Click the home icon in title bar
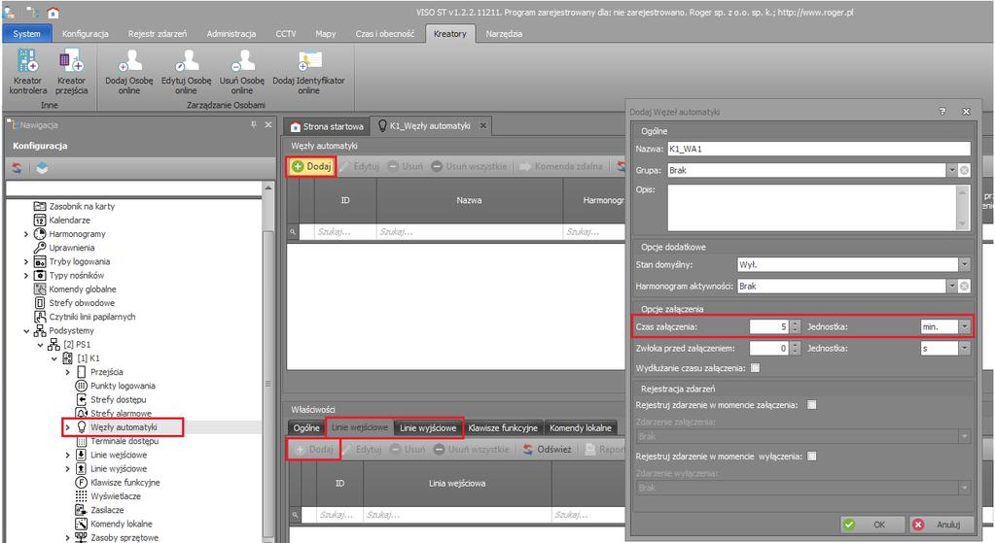Viewport: 995px width, 543px height. click(53, 12)
